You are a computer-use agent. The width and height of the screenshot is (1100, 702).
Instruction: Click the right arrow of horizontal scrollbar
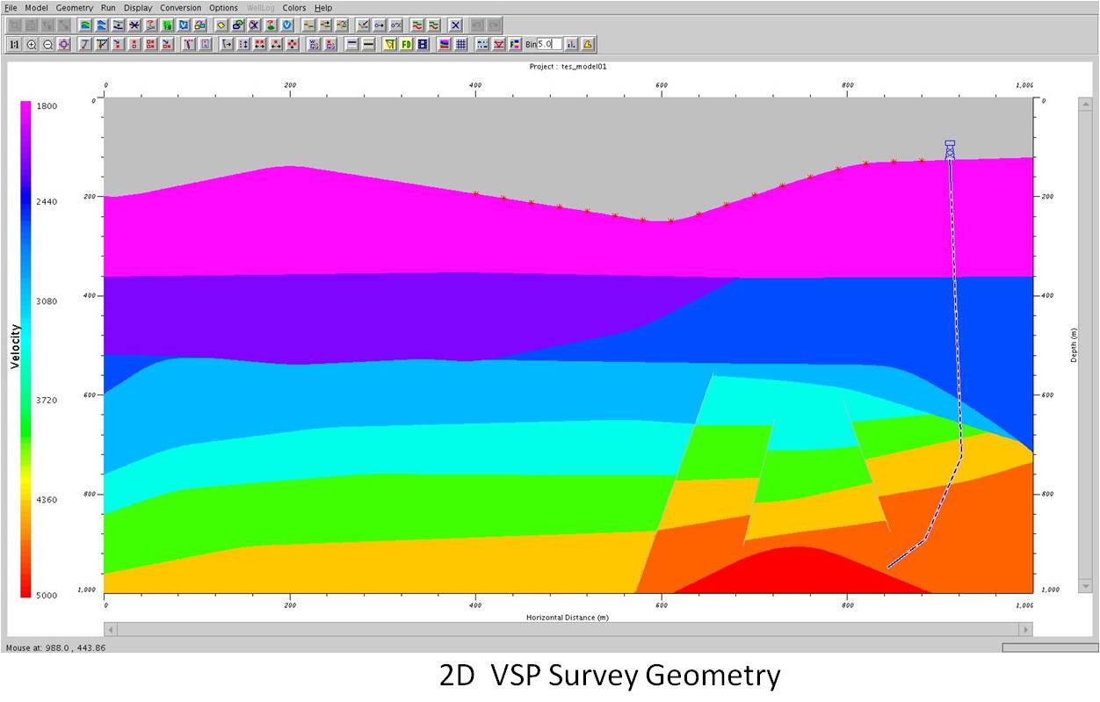(x=1026, y=629)
